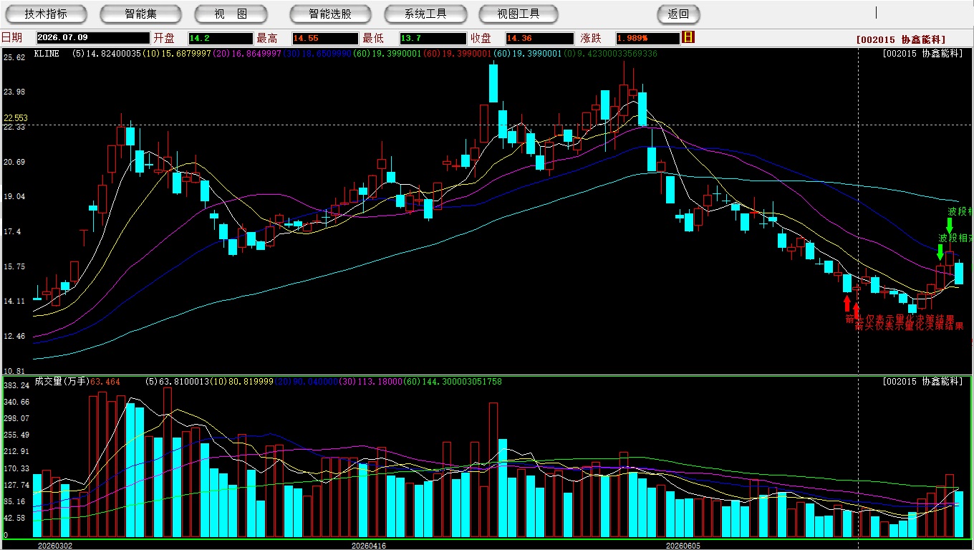Viewport: 974px width, 550px height.
Task: Click the upper green sell-signal arrow
Action: tap(950, 226)
